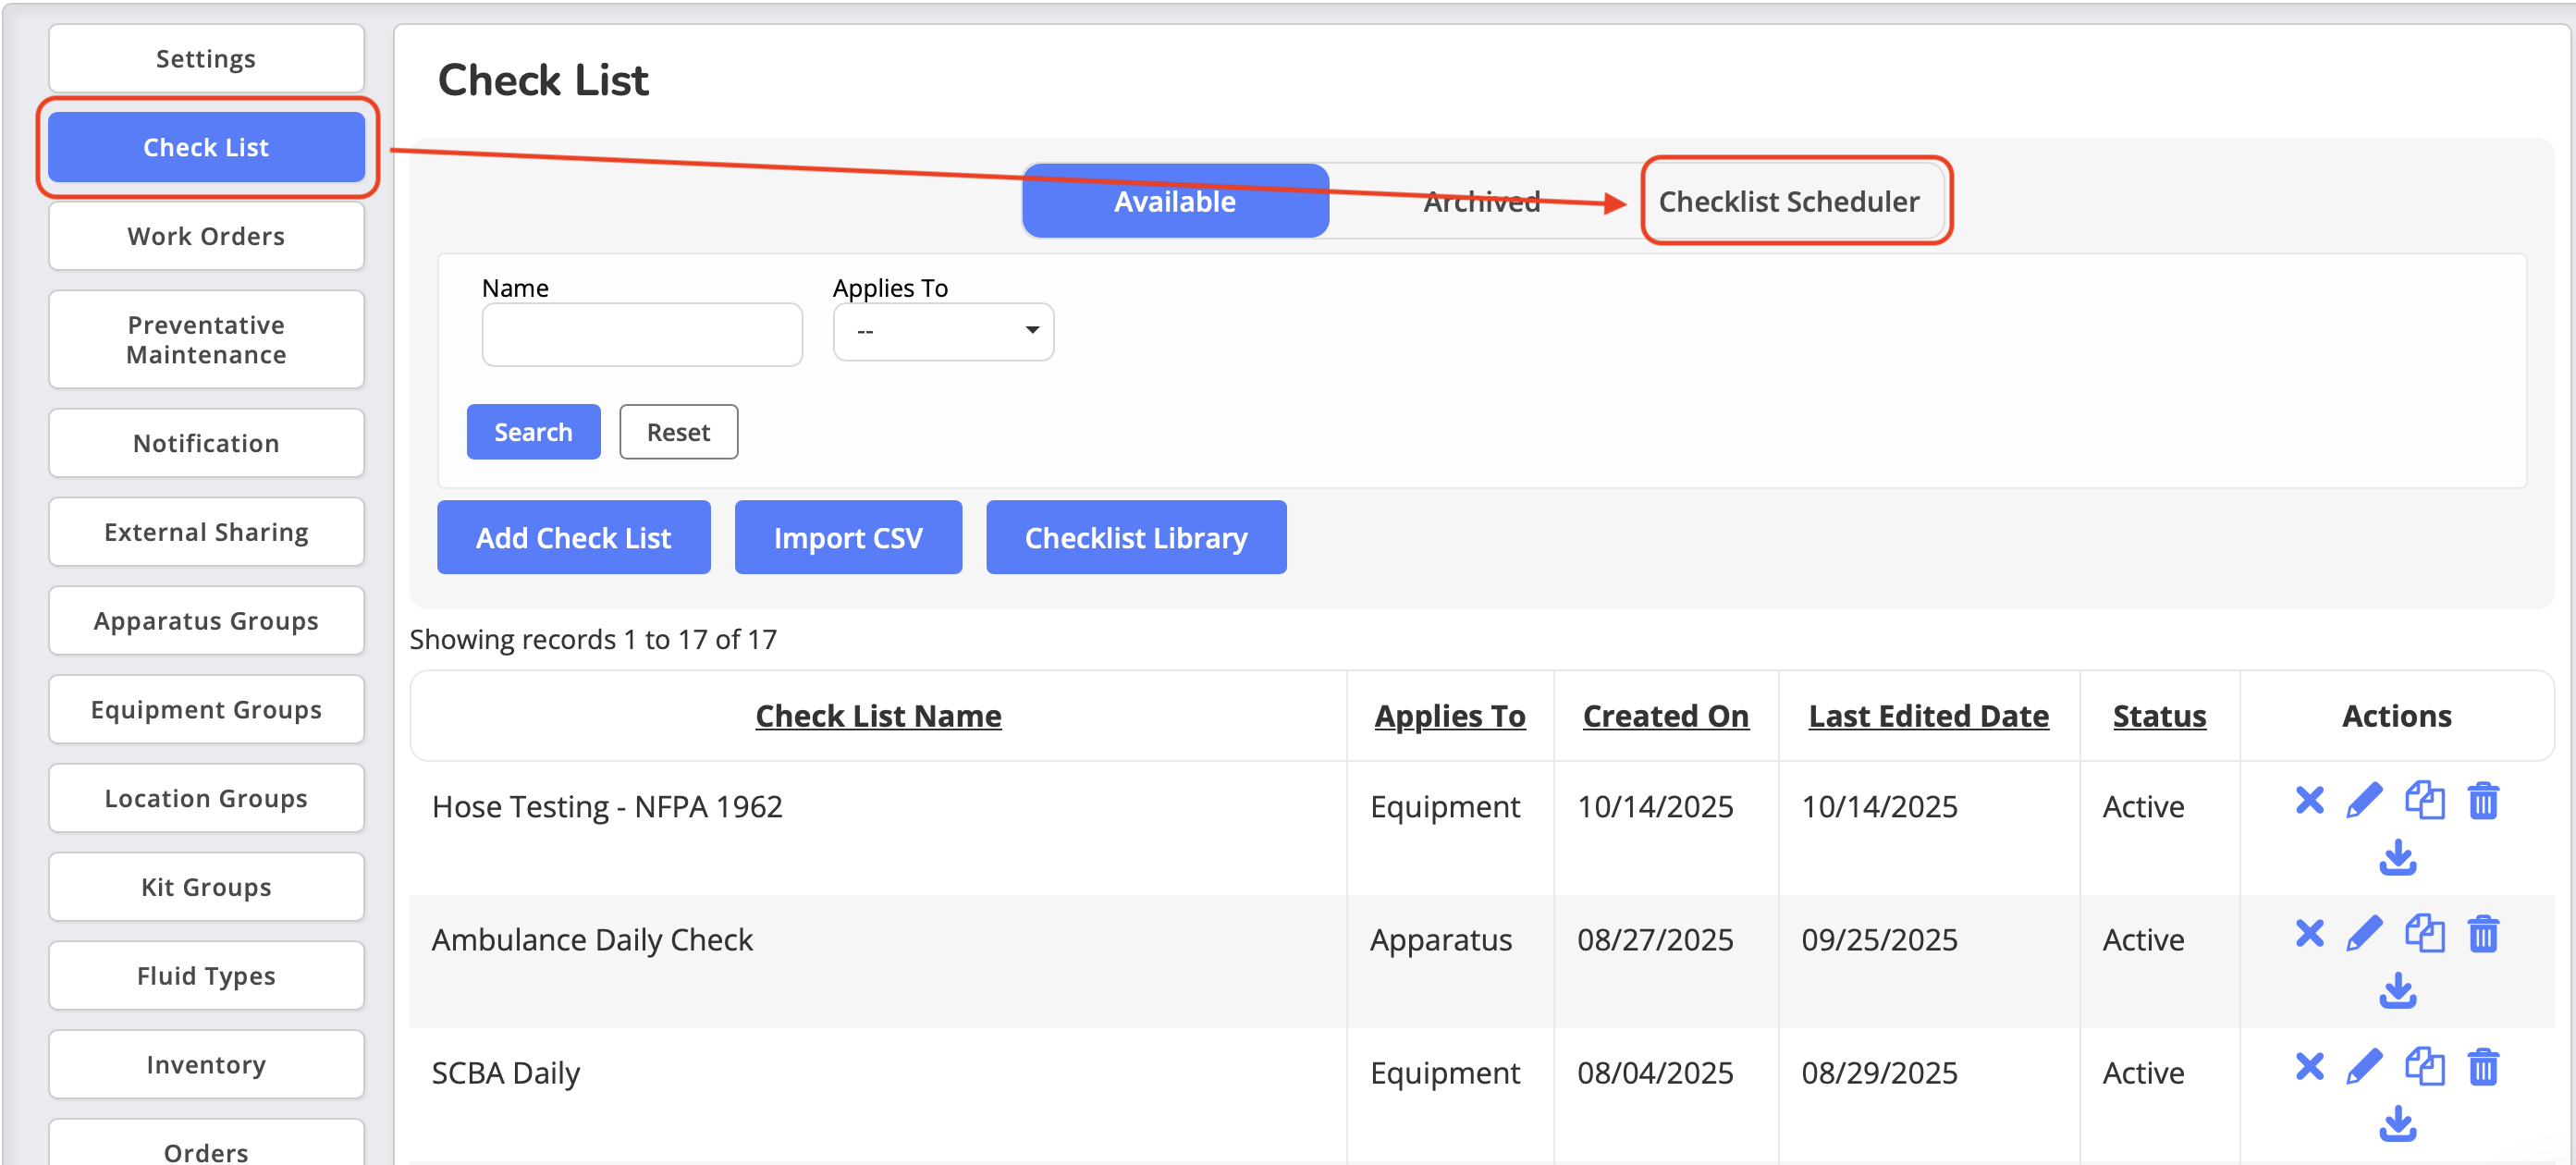This screenshot has height=1165, width=2576.
Task: Sort table by Check List Name
Action: coord(878,716)
